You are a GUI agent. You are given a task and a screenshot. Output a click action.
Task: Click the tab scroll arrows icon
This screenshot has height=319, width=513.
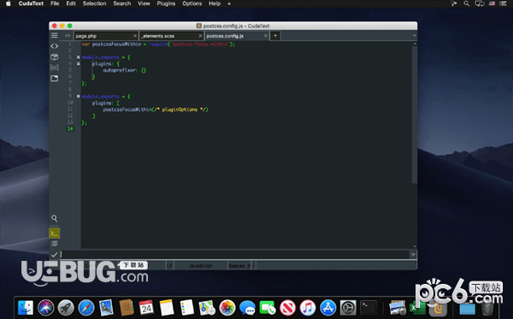click(x=68, y=36)
